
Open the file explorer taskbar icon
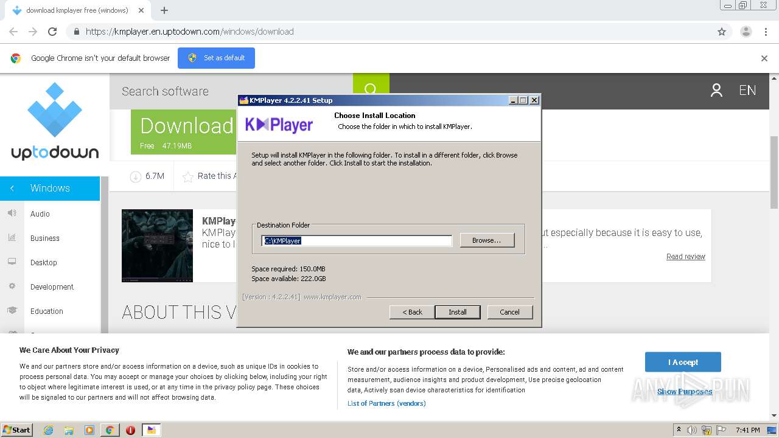tap(69, 430)
